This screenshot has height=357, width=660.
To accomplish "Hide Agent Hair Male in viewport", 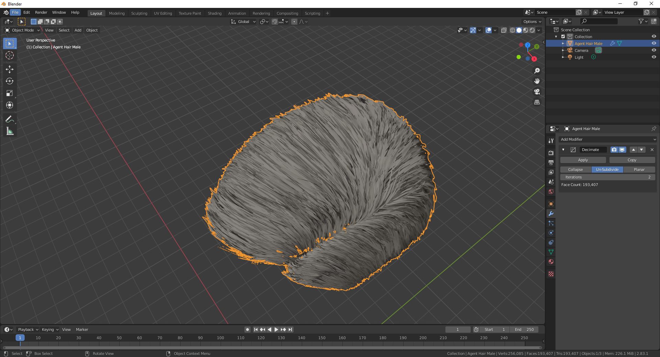I will click(x=654, y=43).
